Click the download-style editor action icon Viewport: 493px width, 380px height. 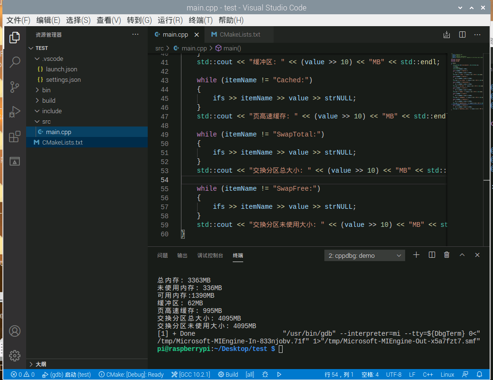(x=446, y=35)
